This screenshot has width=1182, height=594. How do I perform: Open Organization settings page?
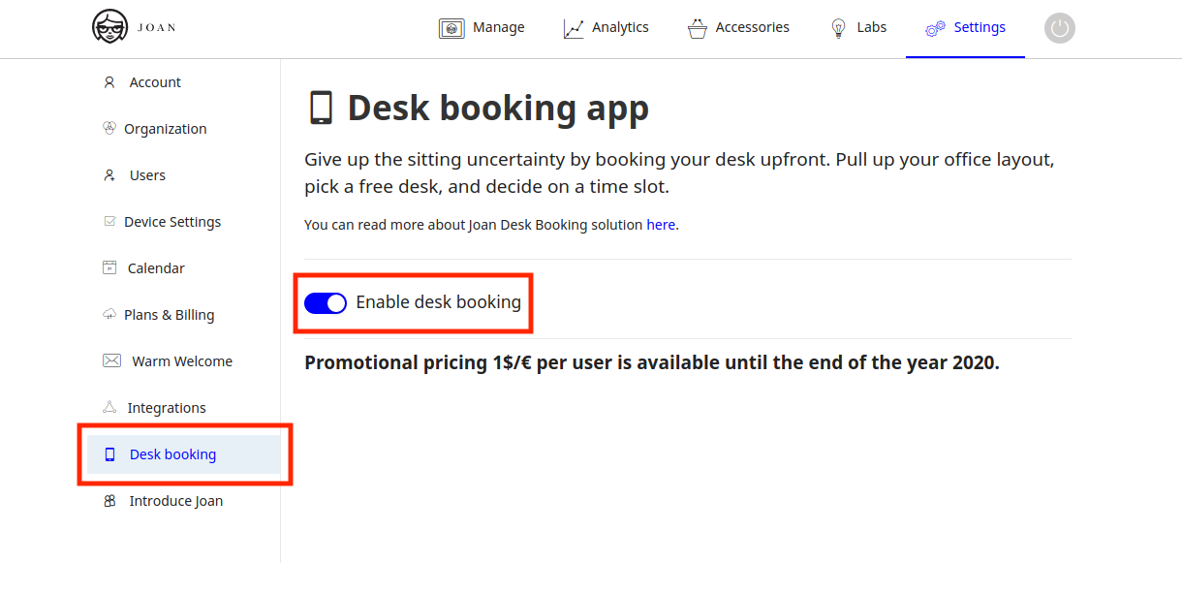184,129
